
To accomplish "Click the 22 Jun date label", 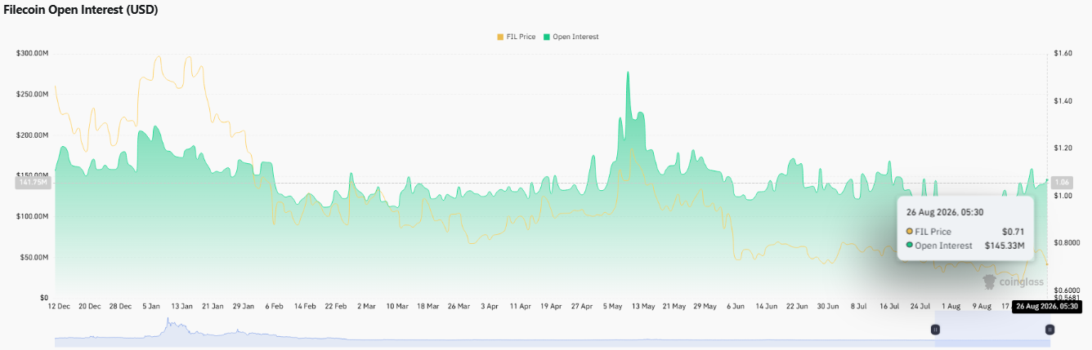I will [x=796, y=307].
